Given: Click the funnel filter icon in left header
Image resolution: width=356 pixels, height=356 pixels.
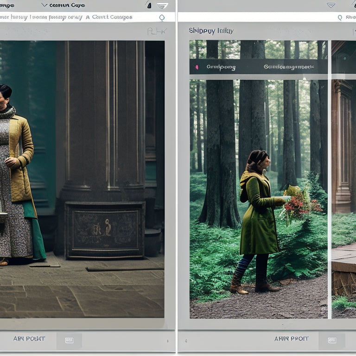Looking at the screenshot, I should (x=162, y=6).
